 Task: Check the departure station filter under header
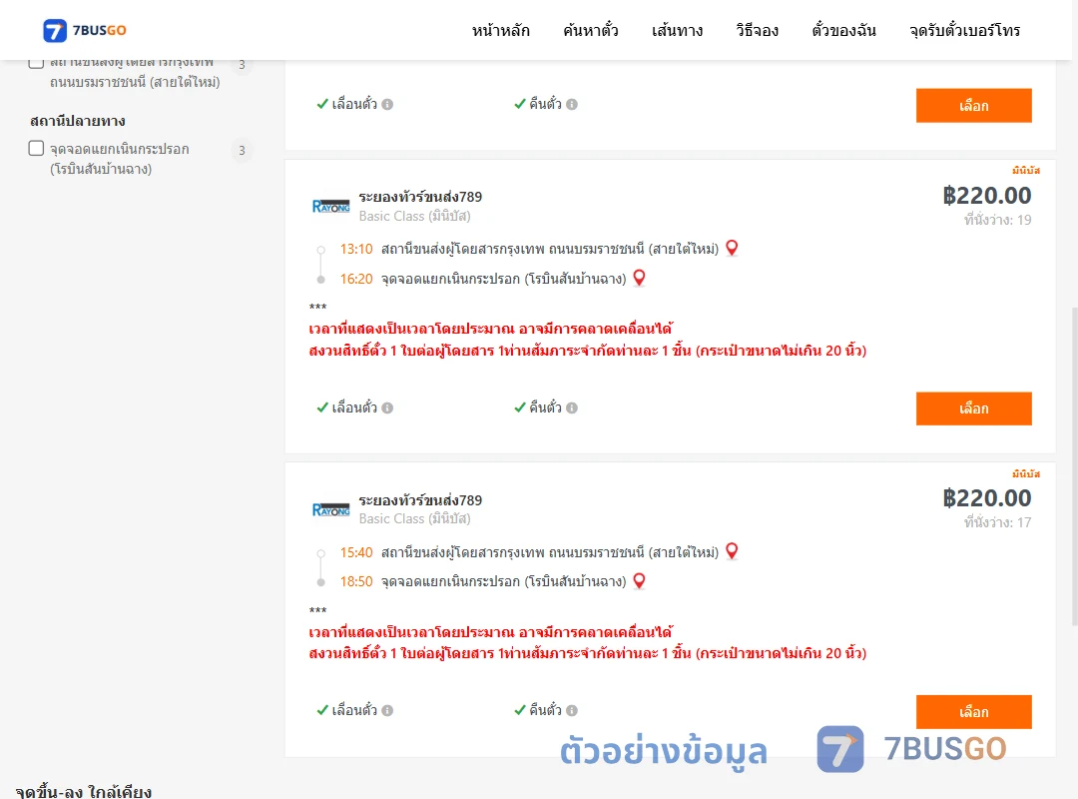click(37, 63)
